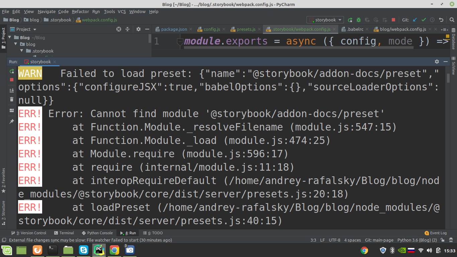This screenshot has height=257, width=457.
Task: Open the Linux Mint start menu
Action: click(x=6, y=250)
